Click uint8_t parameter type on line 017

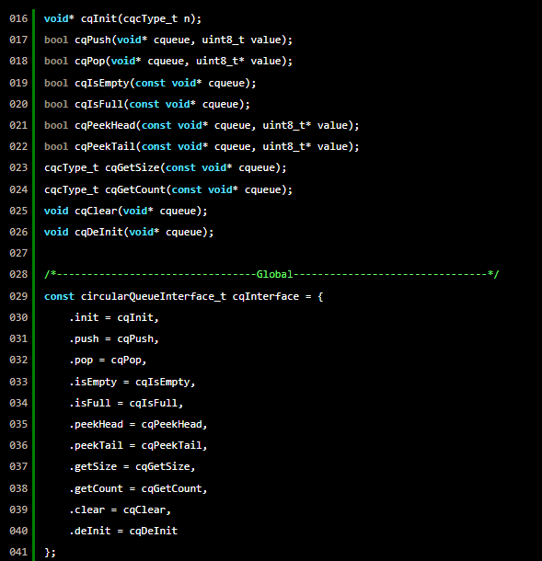223,40
